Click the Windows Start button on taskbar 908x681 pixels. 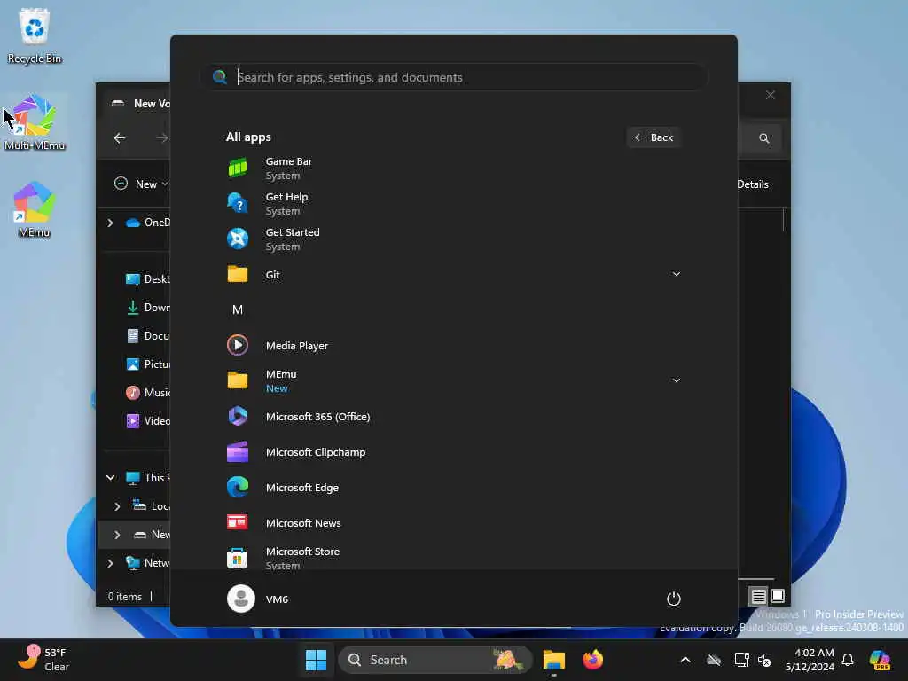316,660
